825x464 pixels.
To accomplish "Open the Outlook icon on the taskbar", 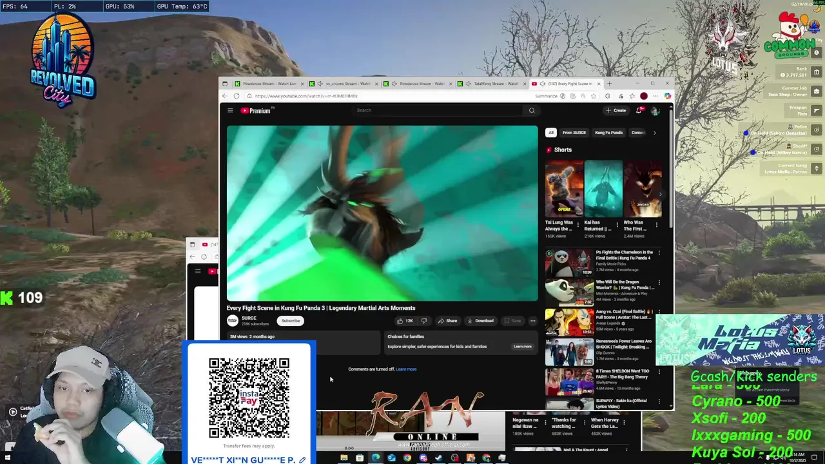I will tap(391, 458).
